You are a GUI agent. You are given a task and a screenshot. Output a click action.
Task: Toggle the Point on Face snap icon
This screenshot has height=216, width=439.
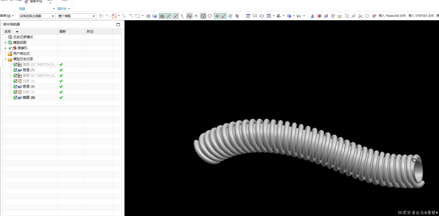[231, 16]
